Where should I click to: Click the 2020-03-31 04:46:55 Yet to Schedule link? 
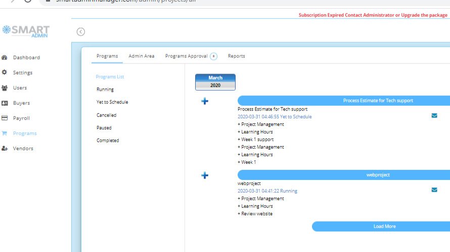coord(275,117)
